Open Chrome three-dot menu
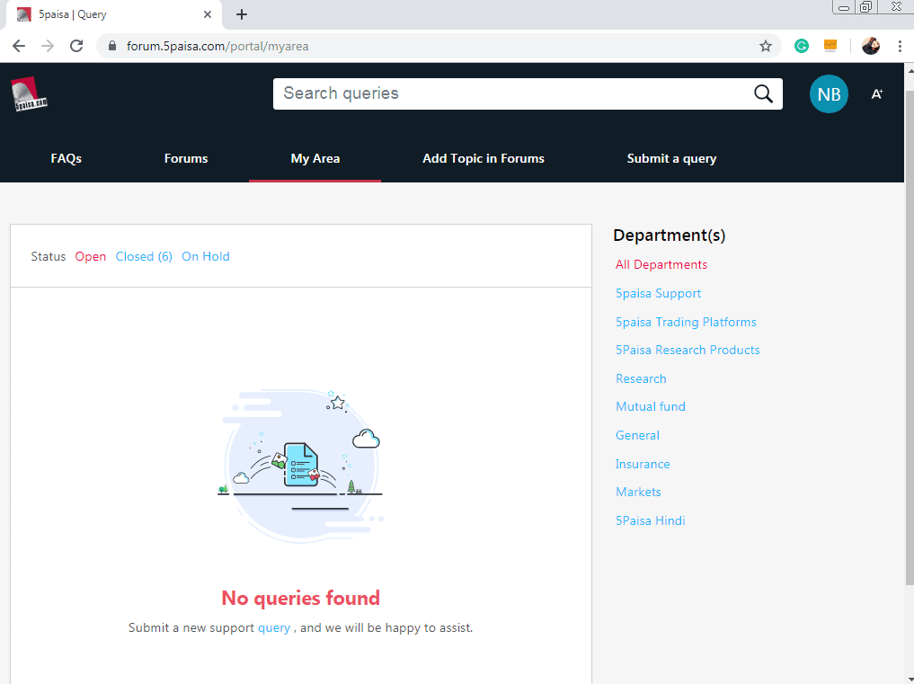This screenshot has height=684, width=914. (x=900, y=46)
